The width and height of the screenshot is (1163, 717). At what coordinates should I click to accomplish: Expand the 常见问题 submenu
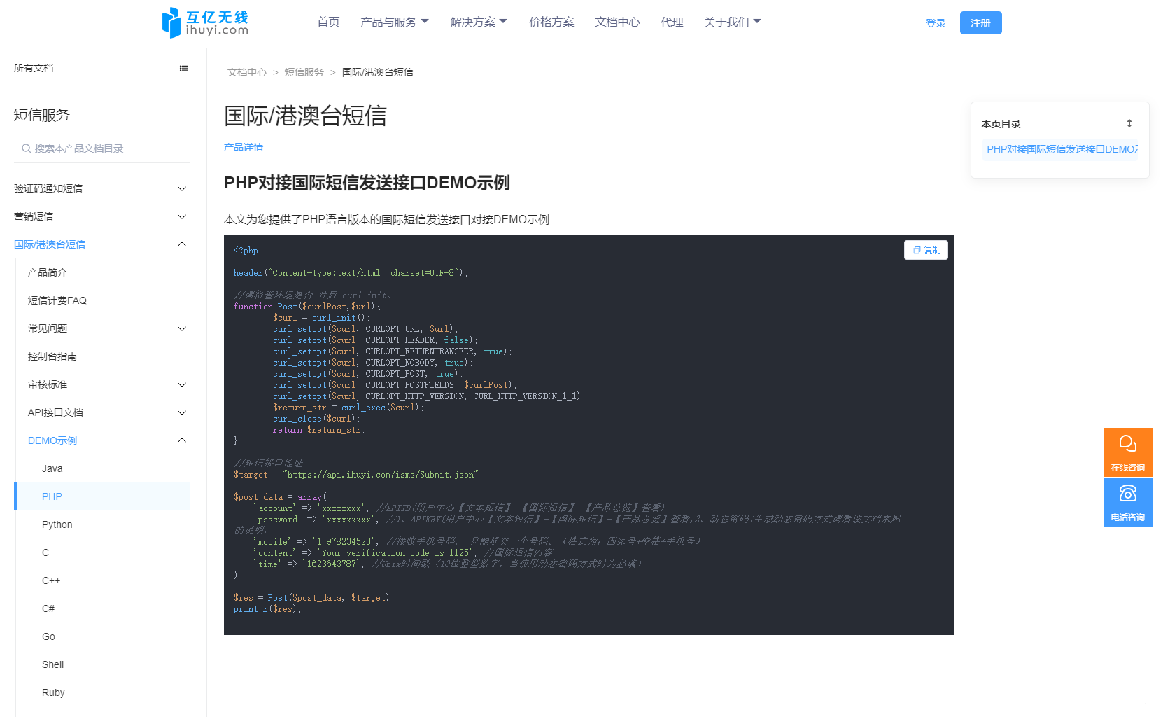[x=108, y=328]
